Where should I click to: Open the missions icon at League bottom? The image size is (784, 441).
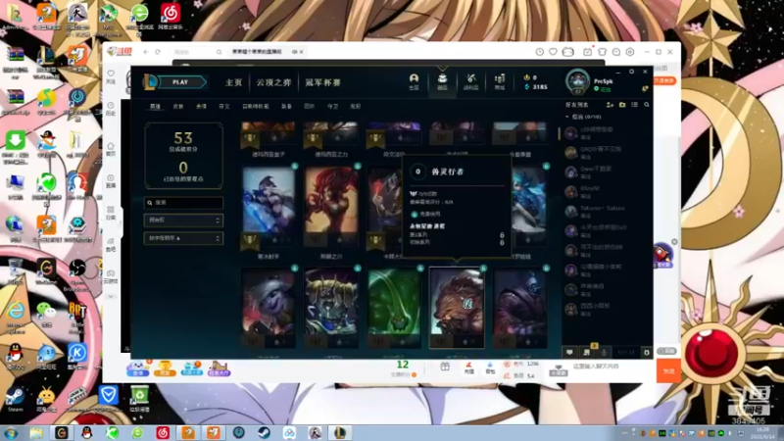point(586,353)
